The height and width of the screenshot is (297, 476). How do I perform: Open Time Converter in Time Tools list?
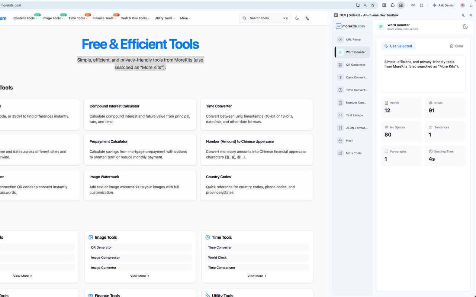pos(257,247)
